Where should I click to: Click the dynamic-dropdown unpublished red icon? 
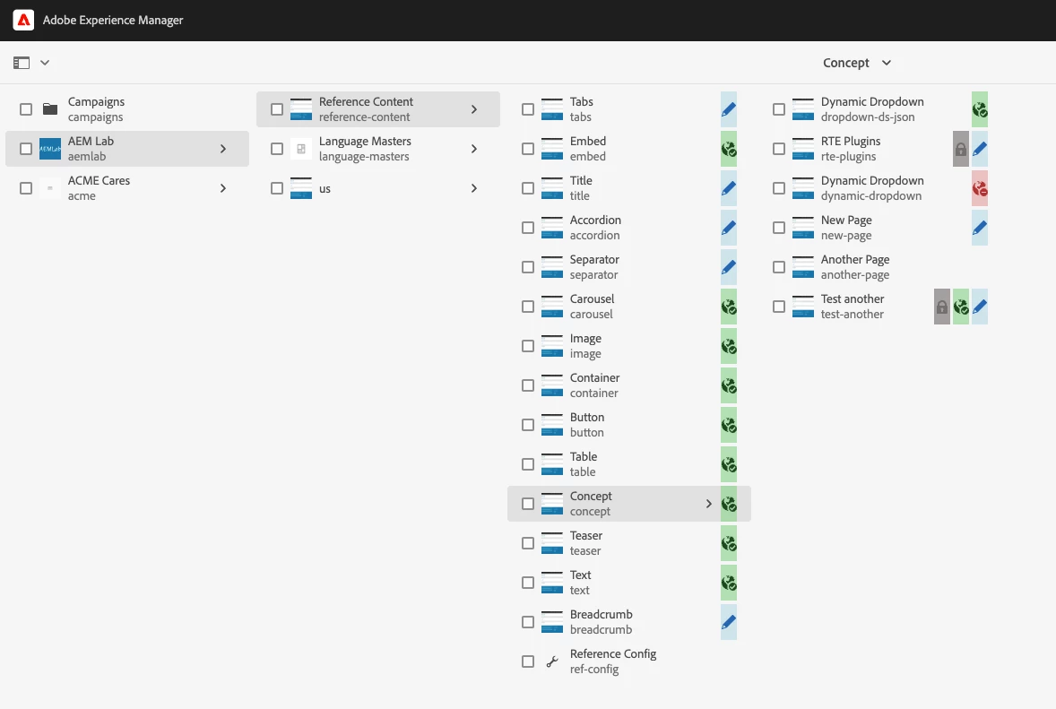(980, 188)
